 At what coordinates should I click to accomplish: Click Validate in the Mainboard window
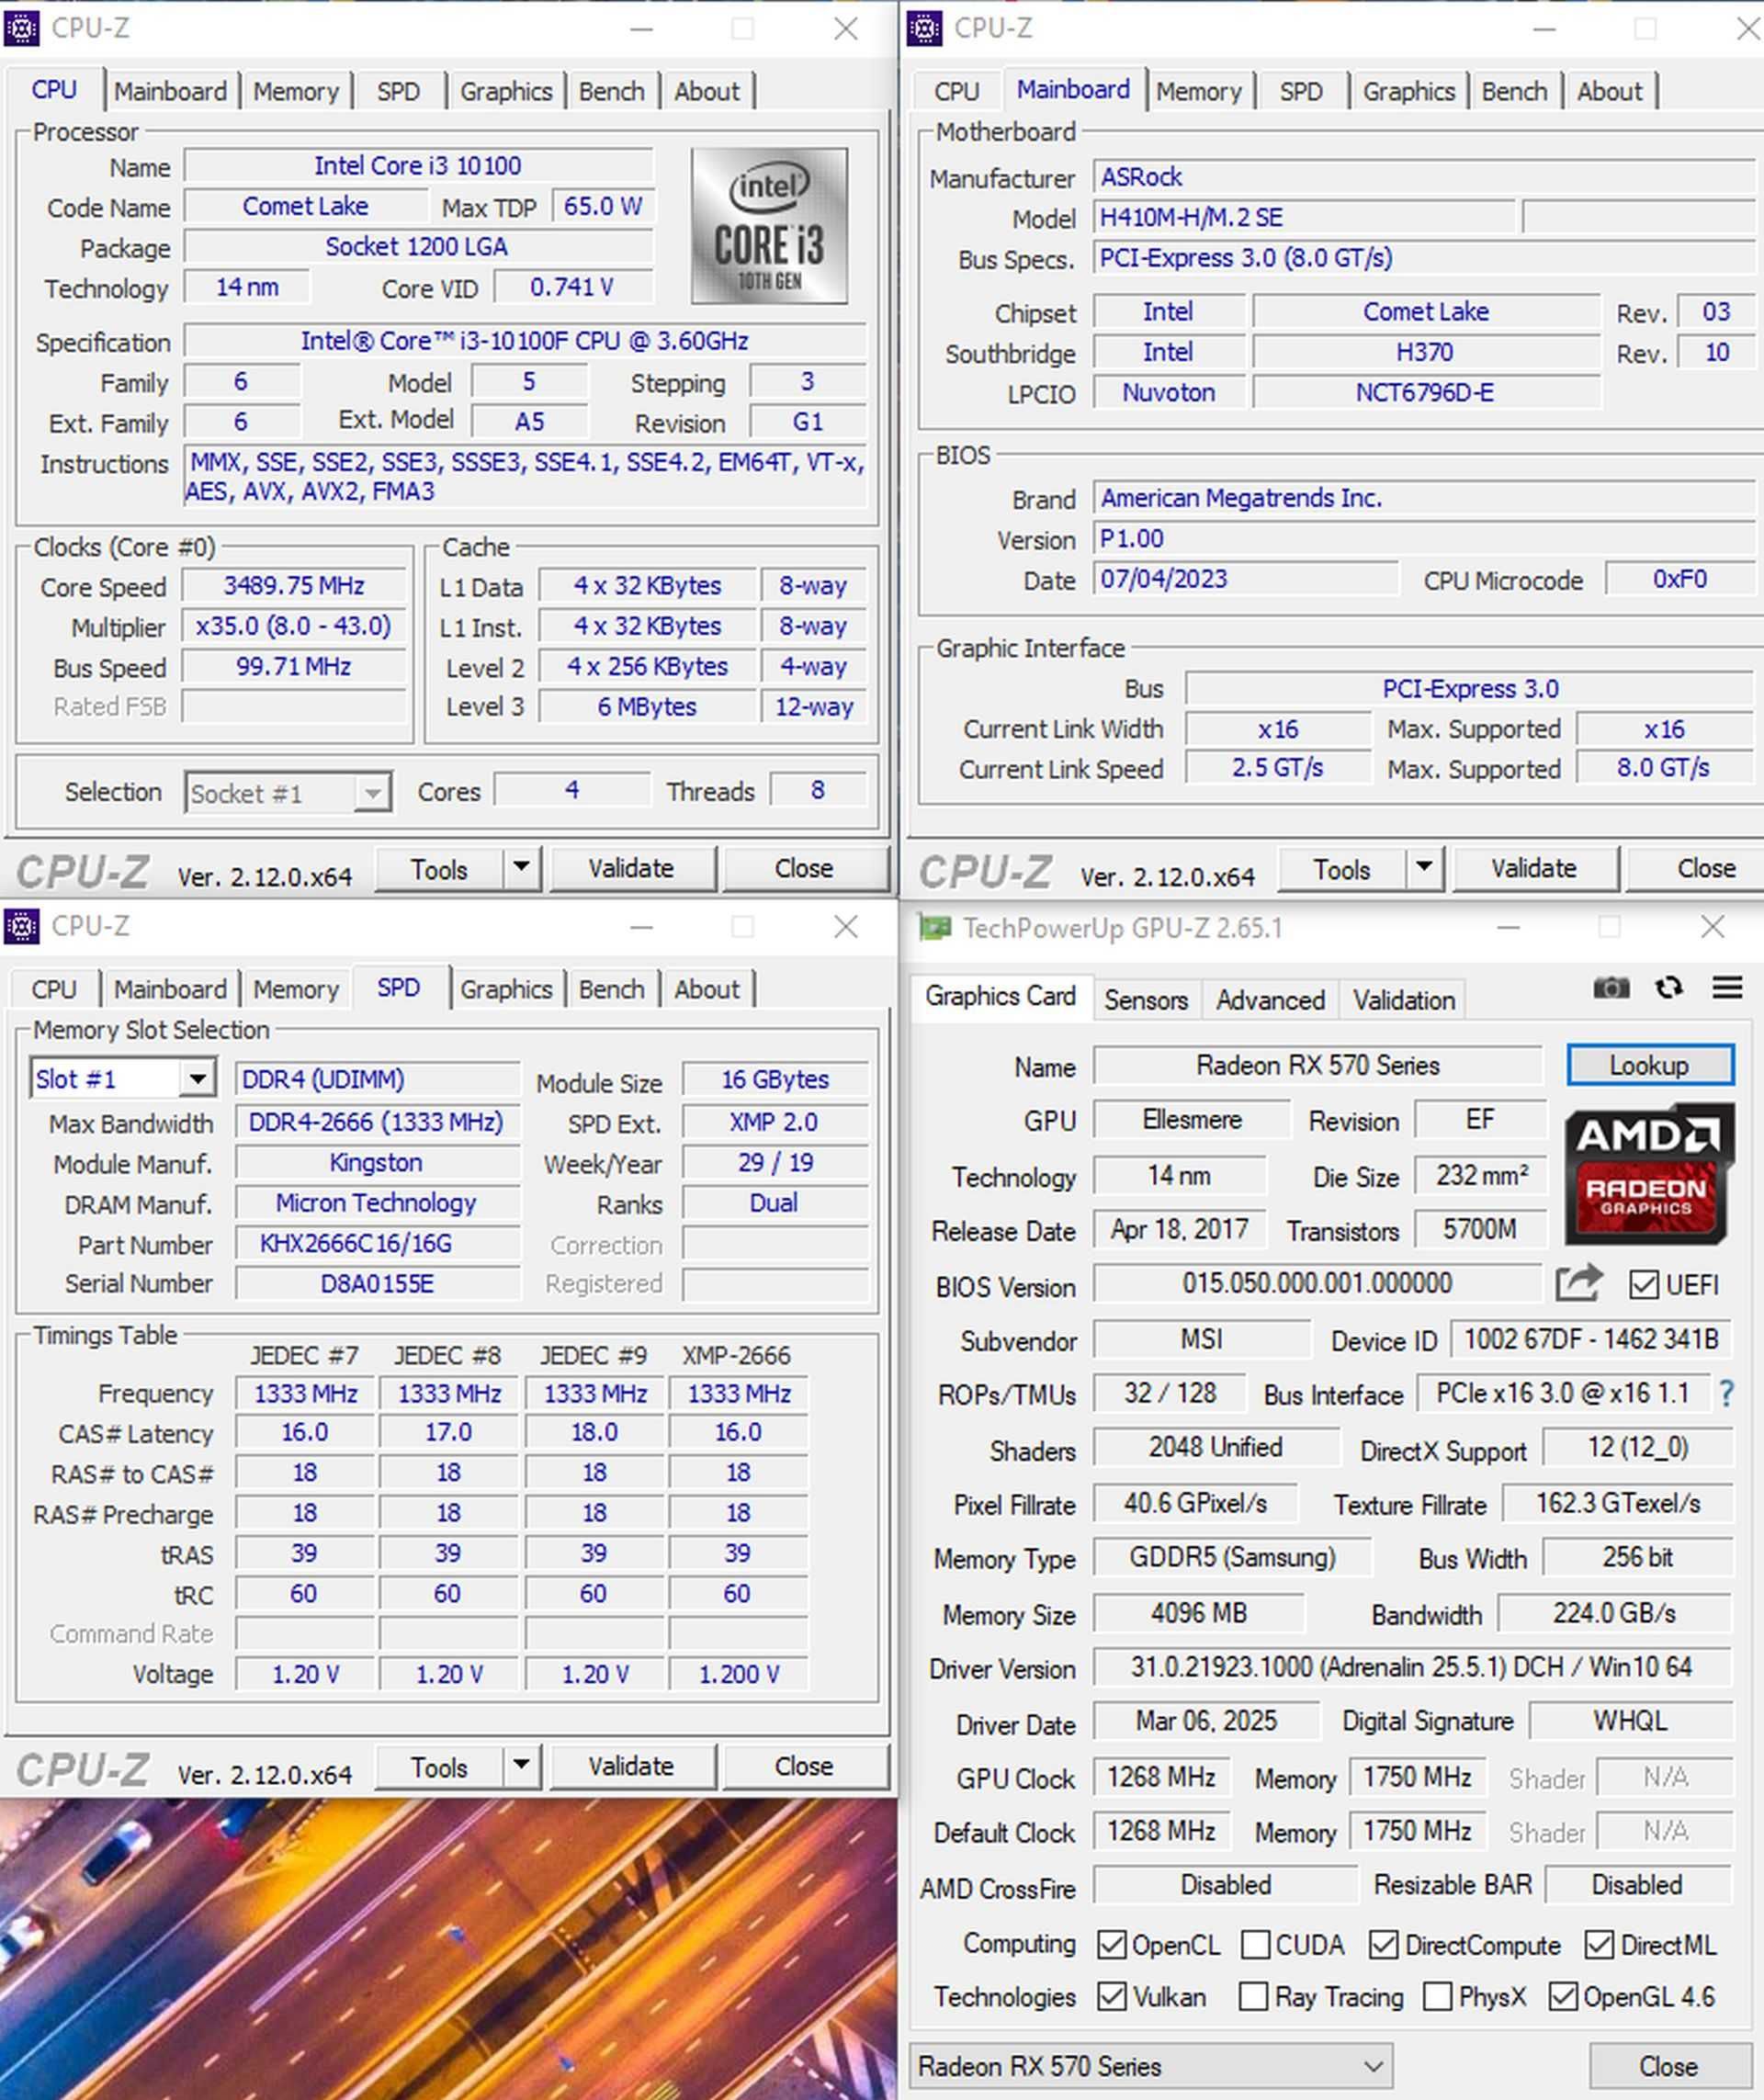1534,868
